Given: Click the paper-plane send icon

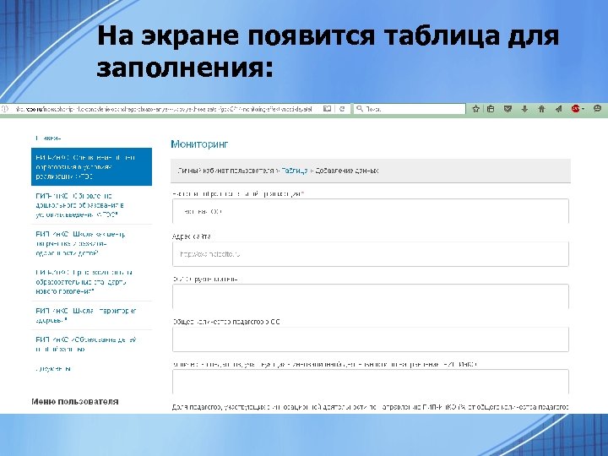Looking at the screenshot, I should 558,109.
